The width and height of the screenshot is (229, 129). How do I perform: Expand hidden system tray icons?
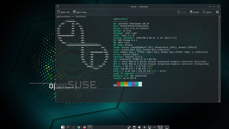[154, 127]
